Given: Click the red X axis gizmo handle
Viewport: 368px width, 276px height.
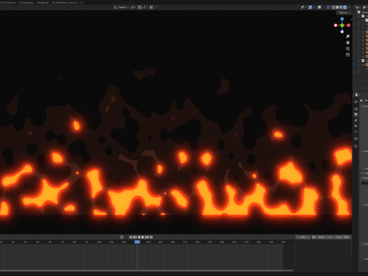Looking at the screenshot, I should point(349,25).
